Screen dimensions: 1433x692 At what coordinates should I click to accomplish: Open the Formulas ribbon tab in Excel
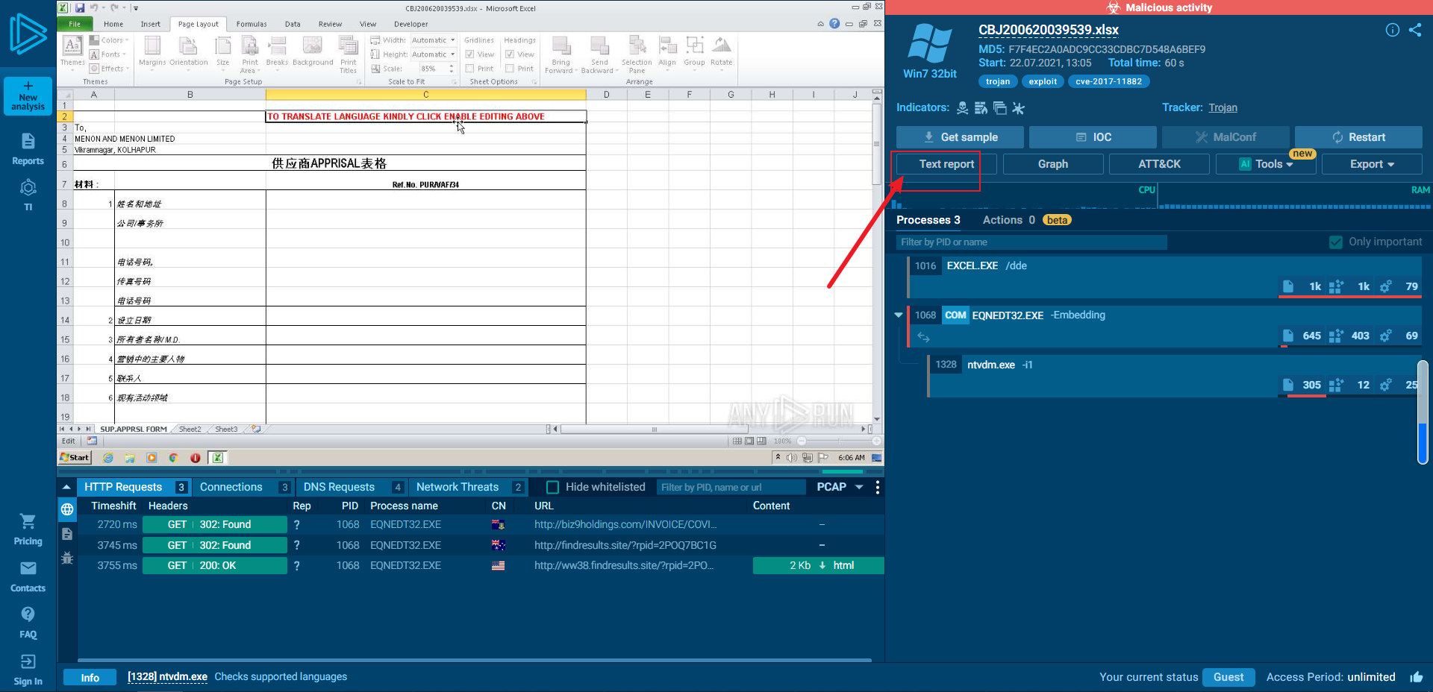(x=252, y=24)
